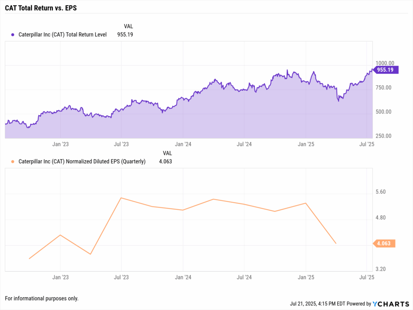Click Jan '23 label under the EPS chart
Viewport: 413px width, 310px height.
[x=60, y=277]
